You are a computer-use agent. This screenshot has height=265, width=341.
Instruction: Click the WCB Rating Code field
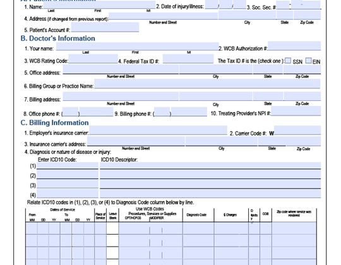(93, 59)
